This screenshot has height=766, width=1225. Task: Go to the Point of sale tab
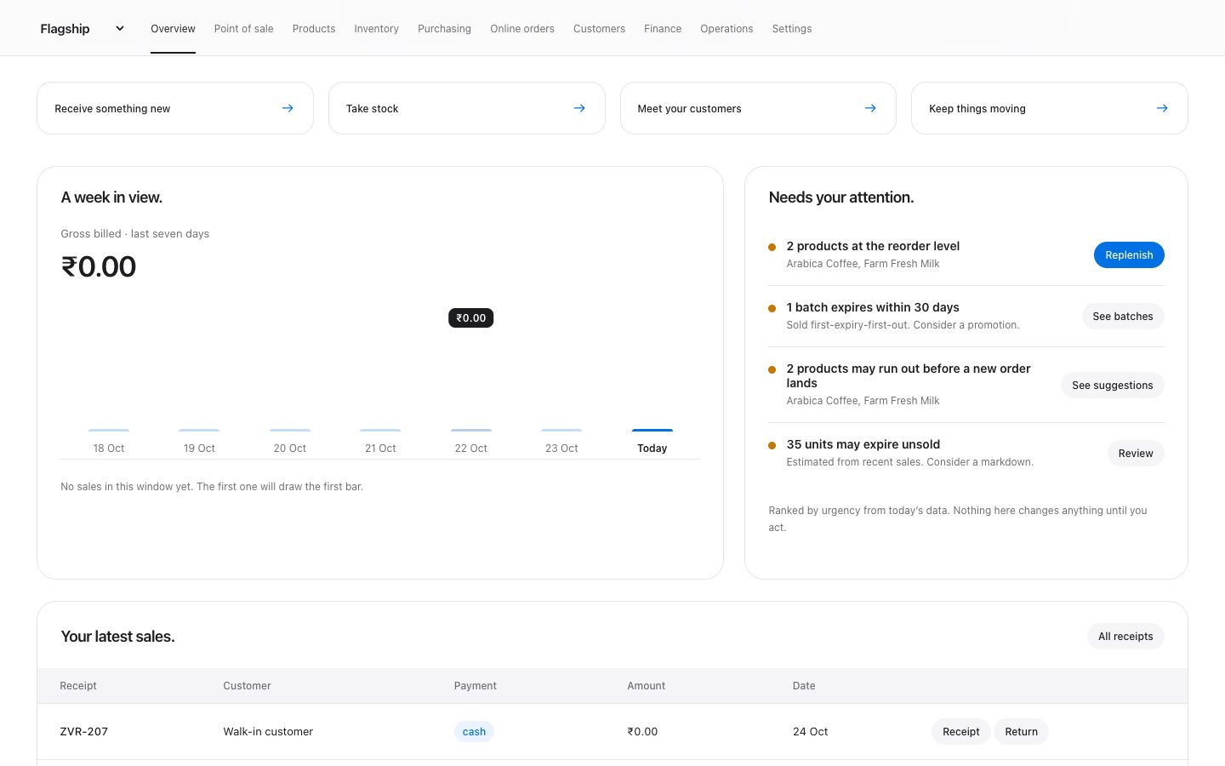click(244, 29)
